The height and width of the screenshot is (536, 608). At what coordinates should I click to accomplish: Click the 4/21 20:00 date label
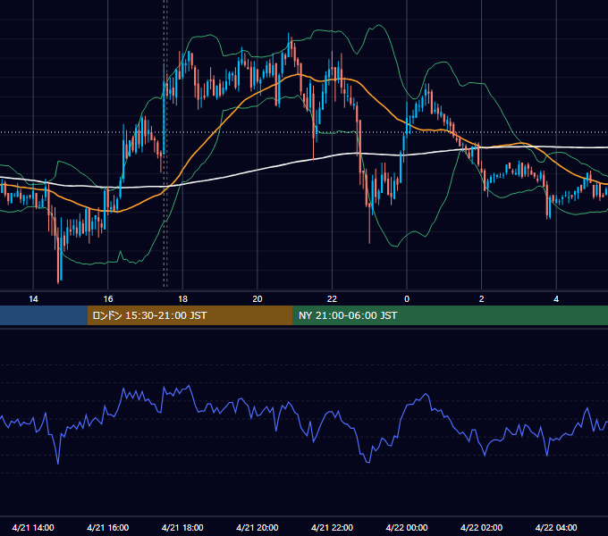(258, 527)
